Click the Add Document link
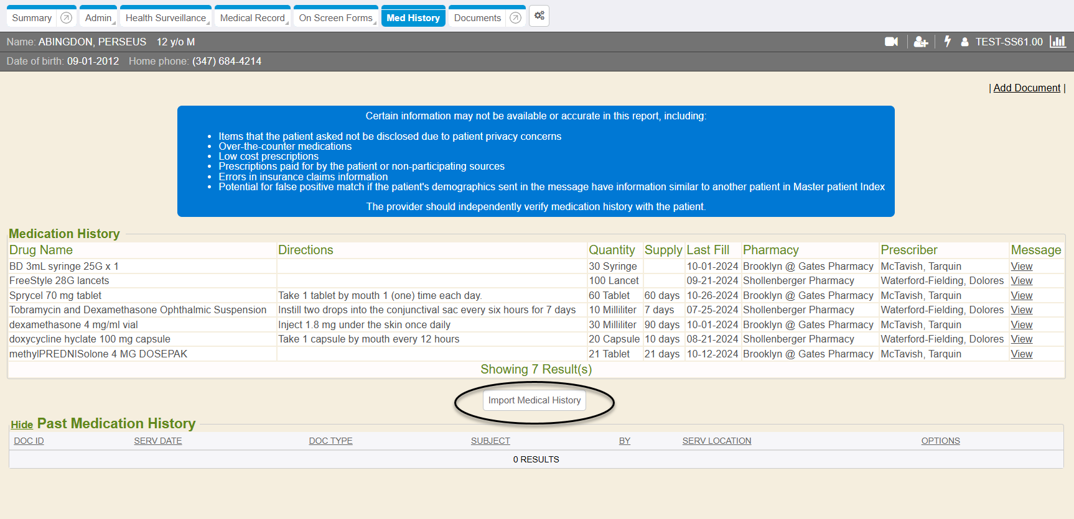The width and height of the screenshot is (1074, 519). (1027, 88)
